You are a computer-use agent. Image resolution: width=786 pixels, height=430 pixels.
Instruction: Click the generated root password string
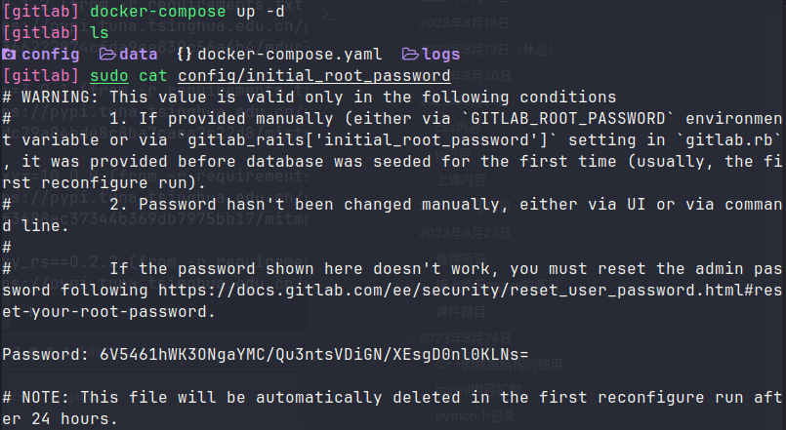pyautogui.click(x=313, y=355)
